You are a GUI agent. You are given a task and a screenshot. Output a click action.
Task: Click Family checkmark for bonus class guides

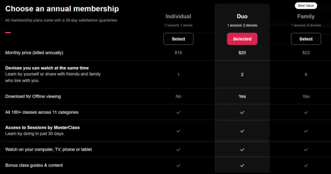pos(306,166)
